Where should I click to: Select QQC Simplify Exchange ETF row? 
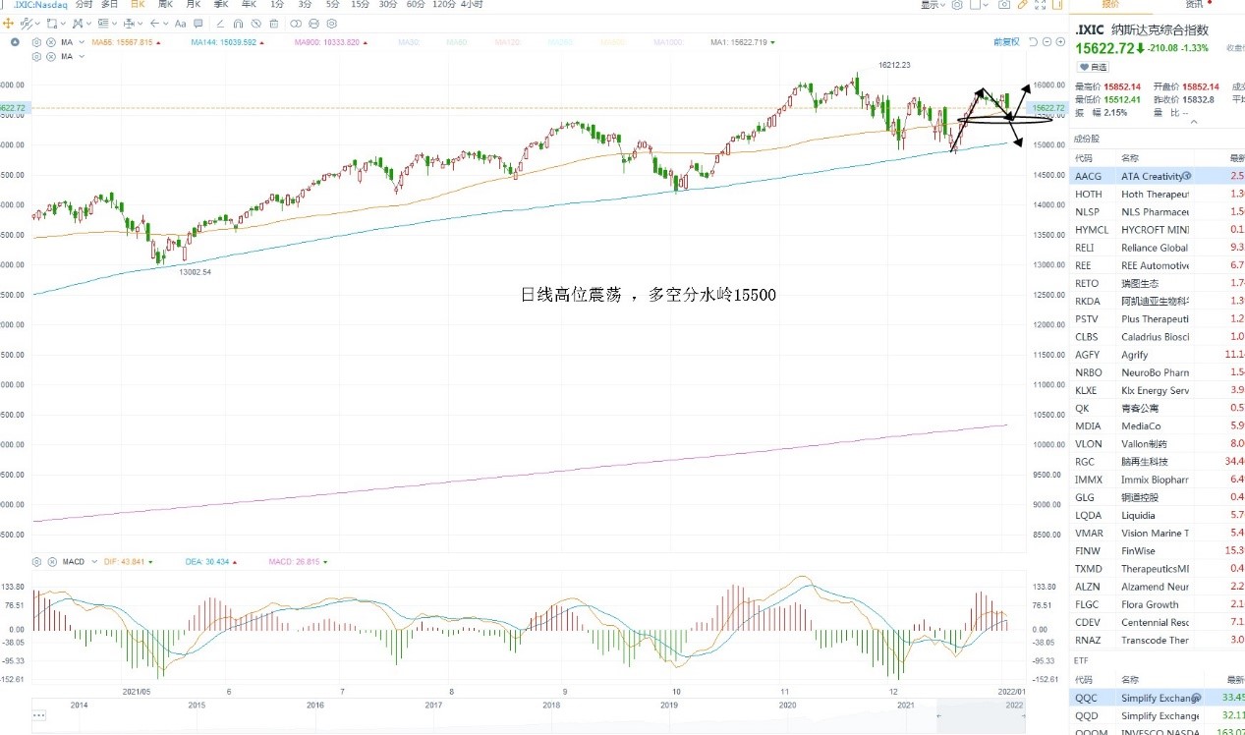click(1158, 698)
